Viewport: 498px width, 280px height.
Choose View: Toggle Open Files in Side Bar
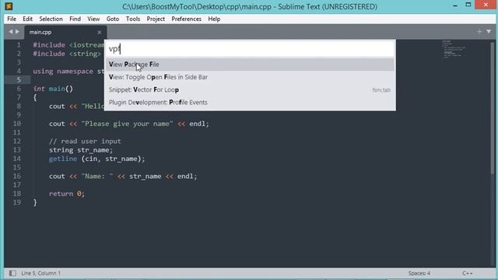tap(250, 77)
